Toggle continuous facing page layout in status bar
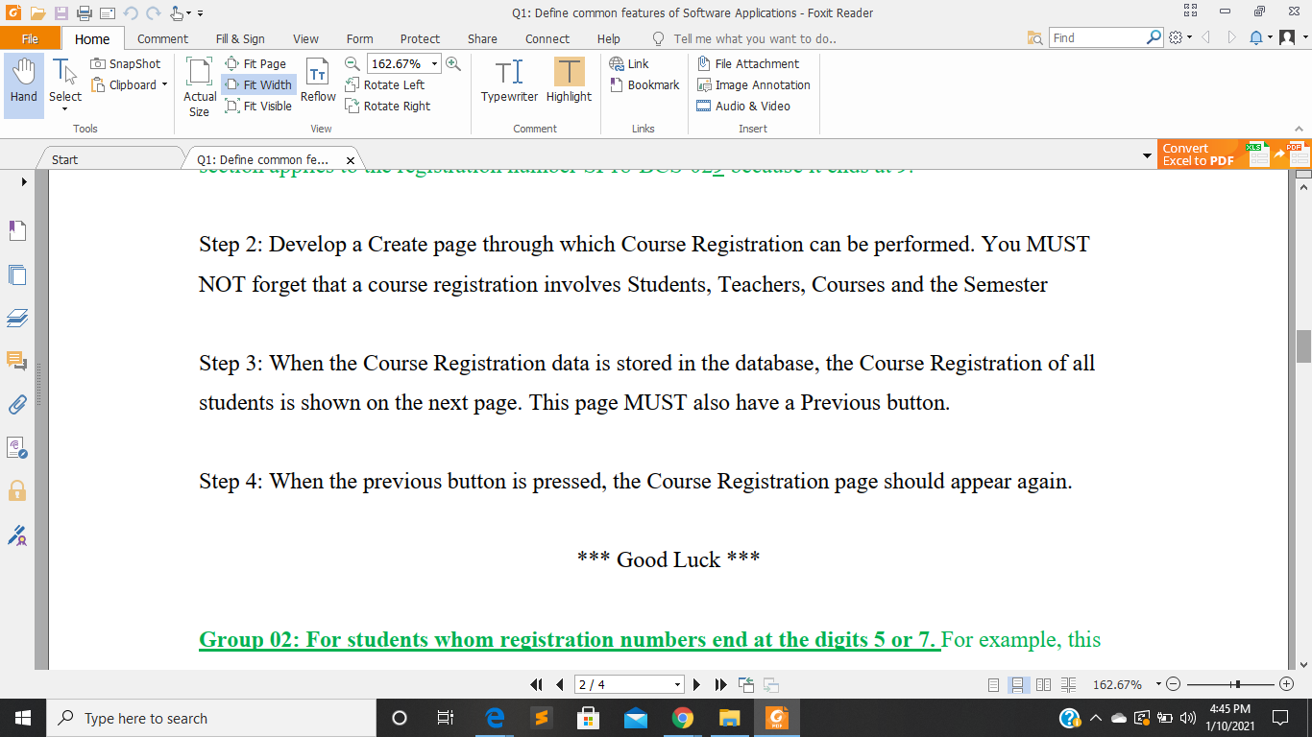 (x=1068, y=684)
